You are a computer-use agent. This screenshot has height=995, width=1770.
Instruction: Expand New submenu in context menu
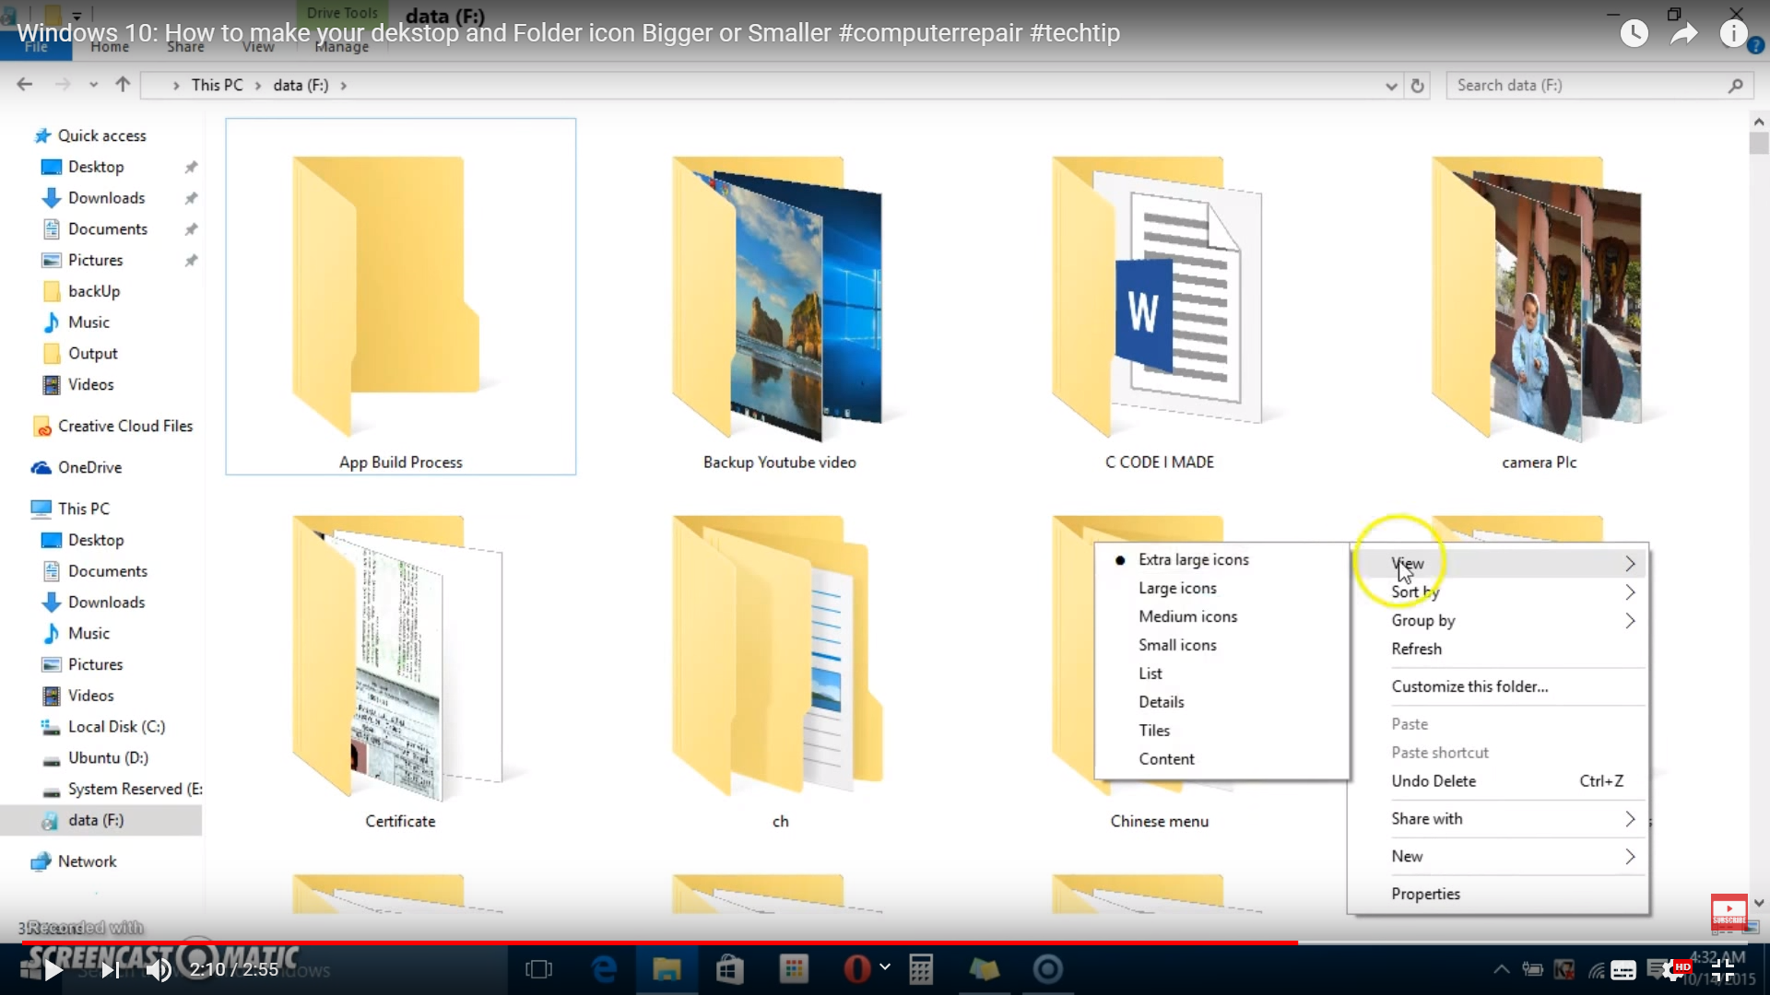(1498, 857)
